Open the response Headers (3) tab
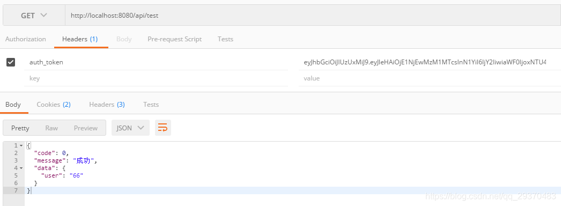This screenshot has width=561, height=206. point(107,105)
